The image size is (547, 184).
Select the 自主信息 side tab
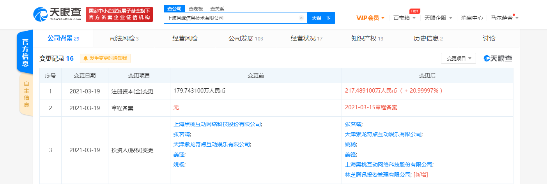click(26, 94)
